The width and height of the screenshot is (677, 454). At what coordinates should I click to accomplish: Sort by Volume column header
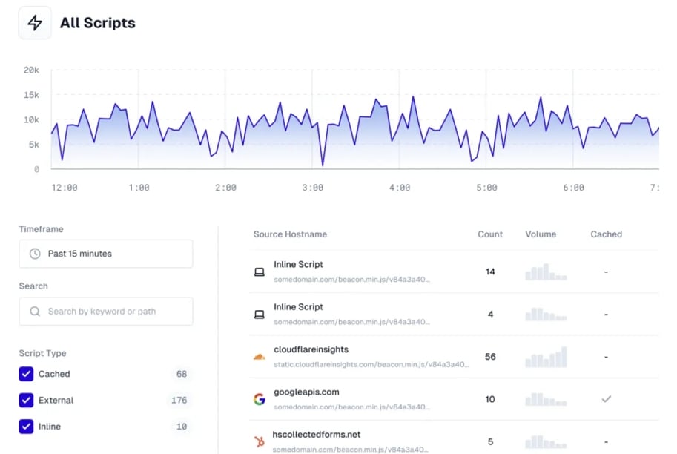click(541, 234)
